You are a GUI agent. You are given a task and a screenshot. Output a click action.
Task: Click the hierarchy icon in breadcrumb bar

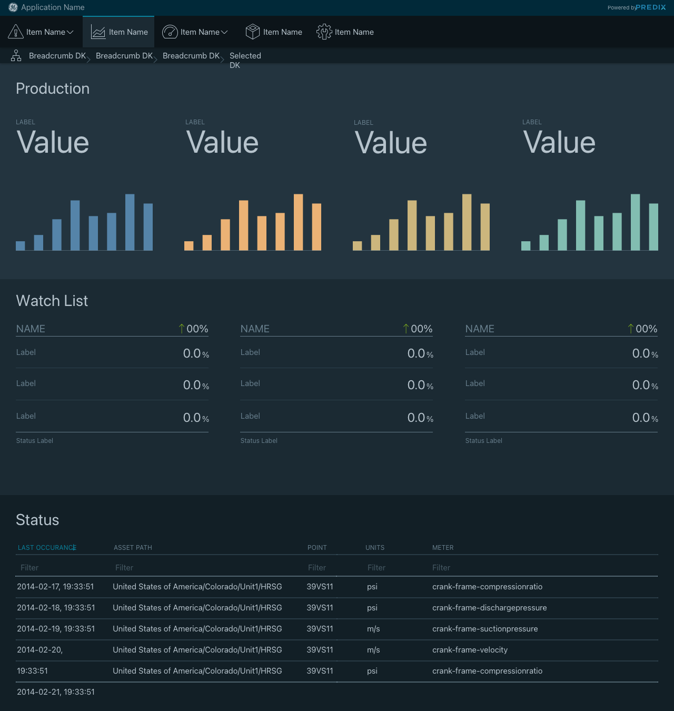[16, 56]
